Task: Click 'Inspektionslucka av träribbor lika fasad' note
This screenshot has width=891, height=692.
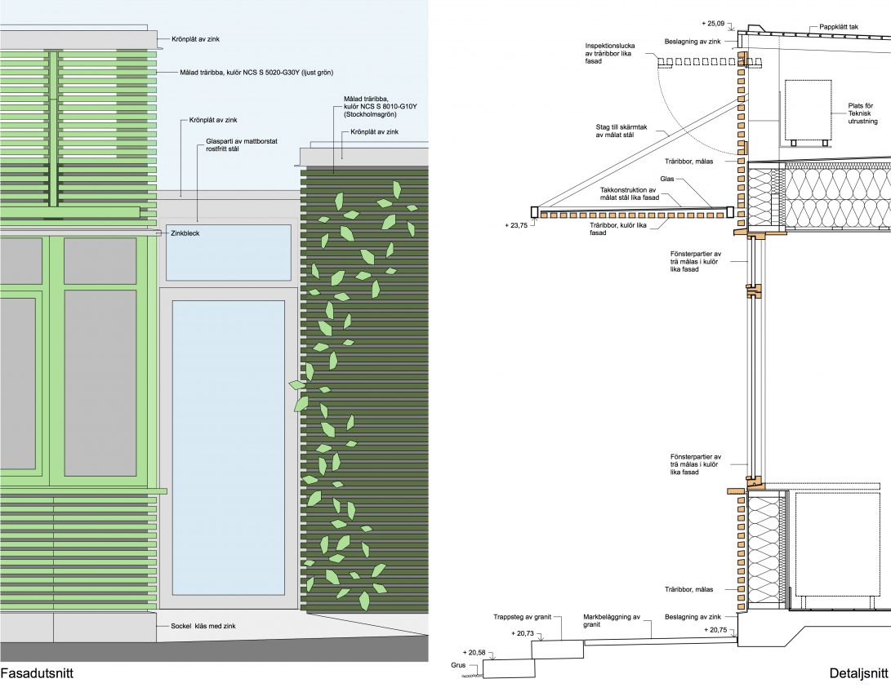Action: pyautogui.click(x=610, y=53)
